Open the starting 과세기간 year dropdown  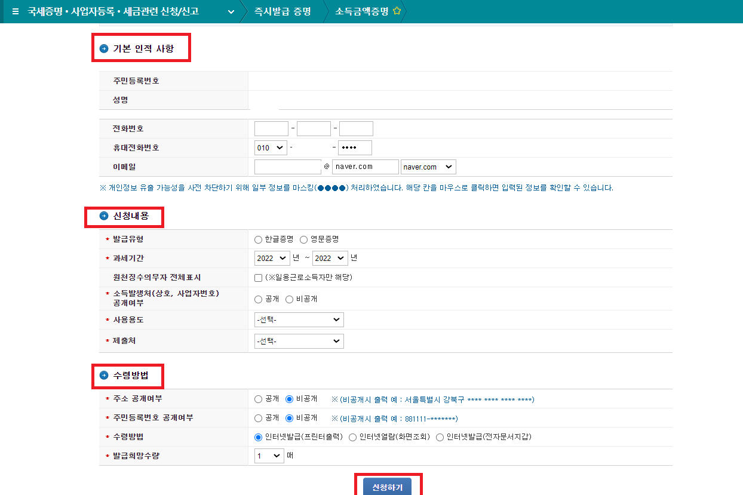point(272,258)
